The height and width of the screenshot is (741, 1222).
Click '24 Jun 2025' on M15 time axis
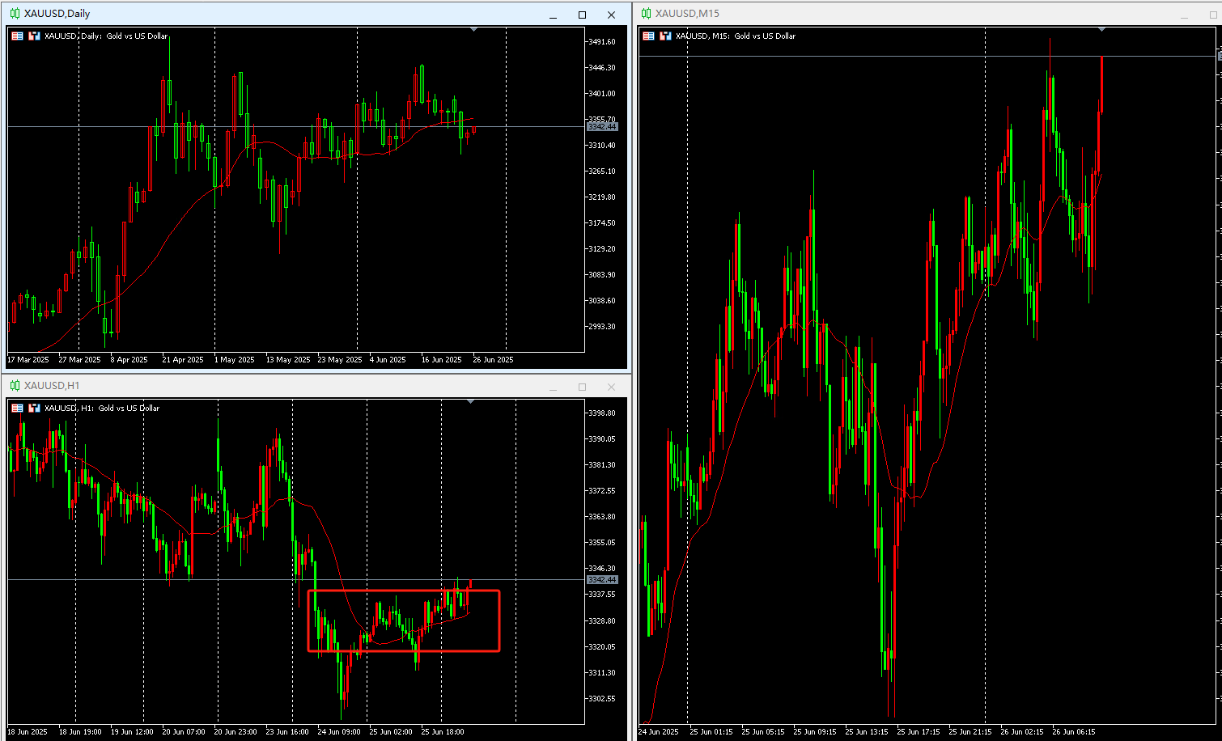tap(659, 732)
